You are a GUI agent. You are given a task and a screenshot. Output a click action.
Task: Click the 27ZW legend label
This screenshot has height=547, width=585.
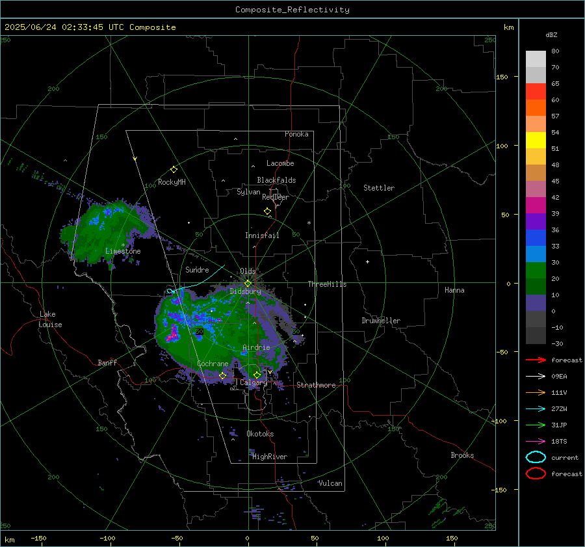(x=559, y=409)
